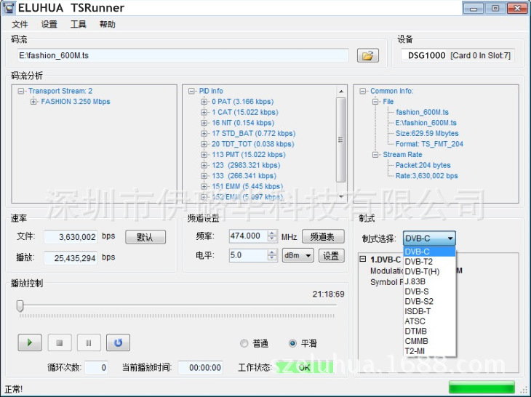Choose ISDB-T from the standard list
Image resolution: width=531 pixels, height=397 pixels.
(429, 311)
